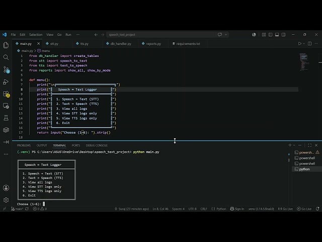Open the new terminal launch profile dropdown
This screenshot has width=322, height=242.
pos(294,145)
